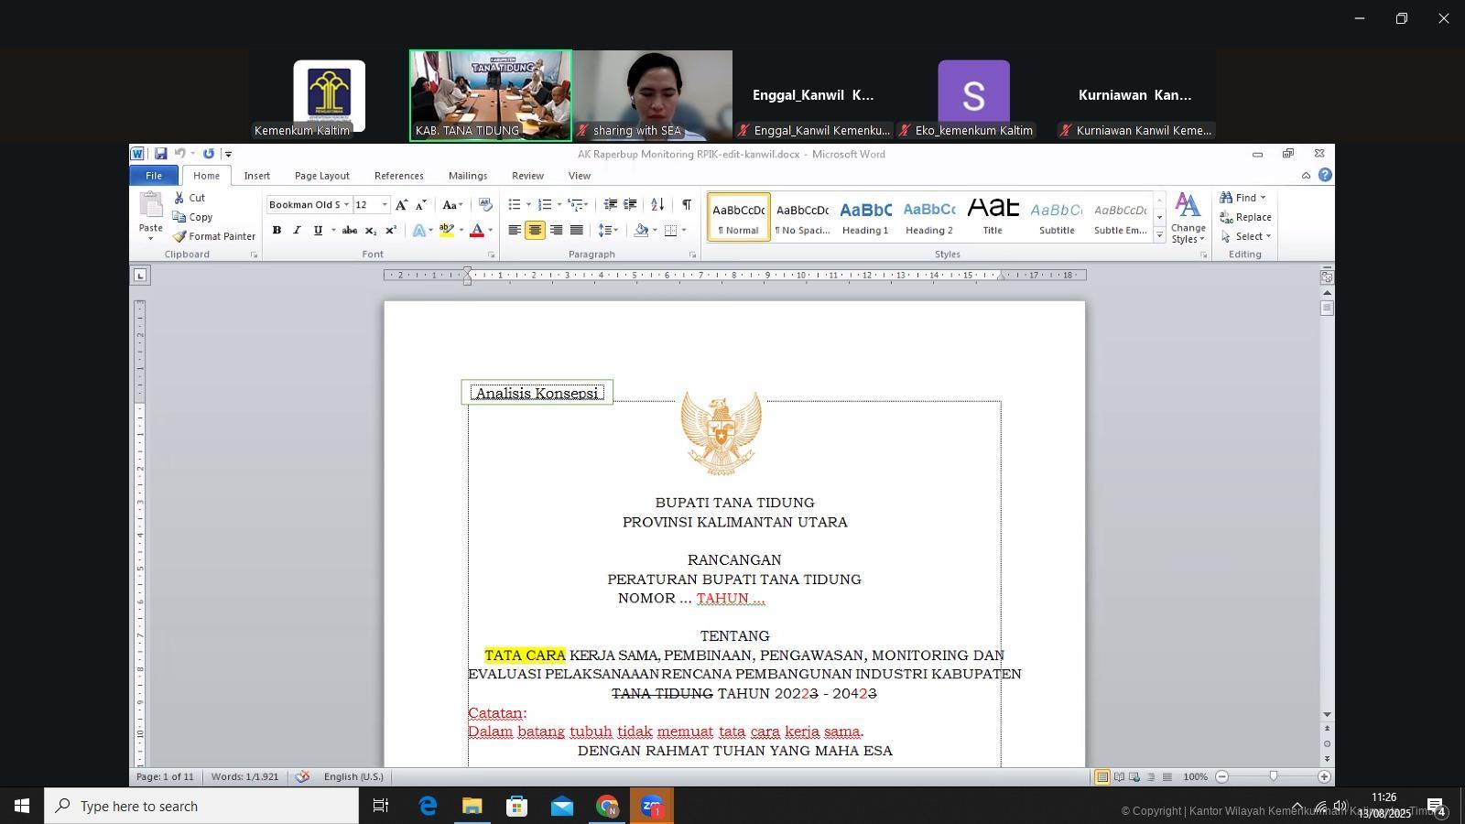1465x824 pixels.
Task: Toggle Center alignment button
Action: 535,231
